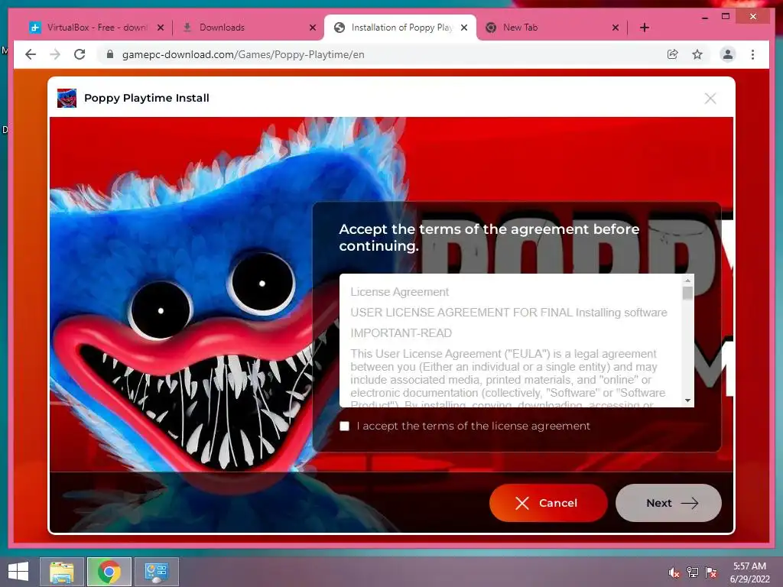Click the muted volume tray icon
The width and height of the screenshot is (783, 587).
674,572
